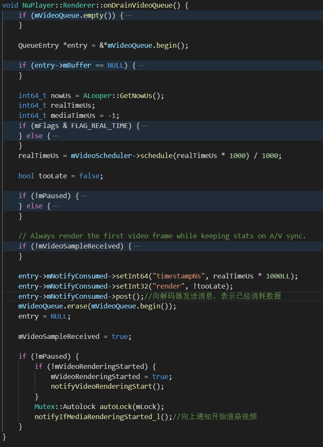Viewport: 323px width, 447px height.
Task: Click 'entry = NULL;' statement
Action: click(x=44, y=316)
